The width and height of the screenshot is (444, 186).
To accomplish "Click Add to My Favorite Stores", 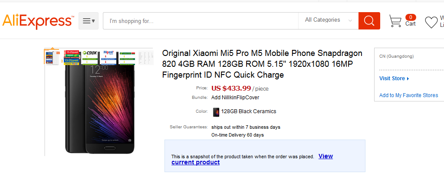I will [408, 95].
